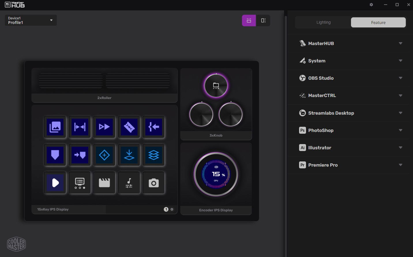The image size is (413, 257).
Task: Select the play button key icon
Action: point(55,183)
